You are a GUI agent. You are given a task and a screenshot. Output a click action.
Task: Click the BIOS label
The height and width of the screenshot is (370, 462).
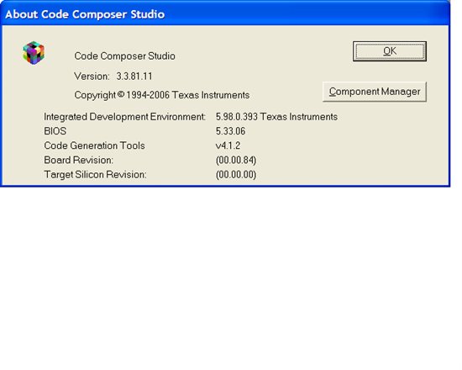pyautogui.click(x=55, y=131)
